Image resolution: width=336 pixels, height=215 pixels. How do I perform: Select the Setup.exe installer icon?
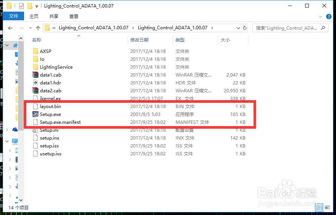pos(35,114)
